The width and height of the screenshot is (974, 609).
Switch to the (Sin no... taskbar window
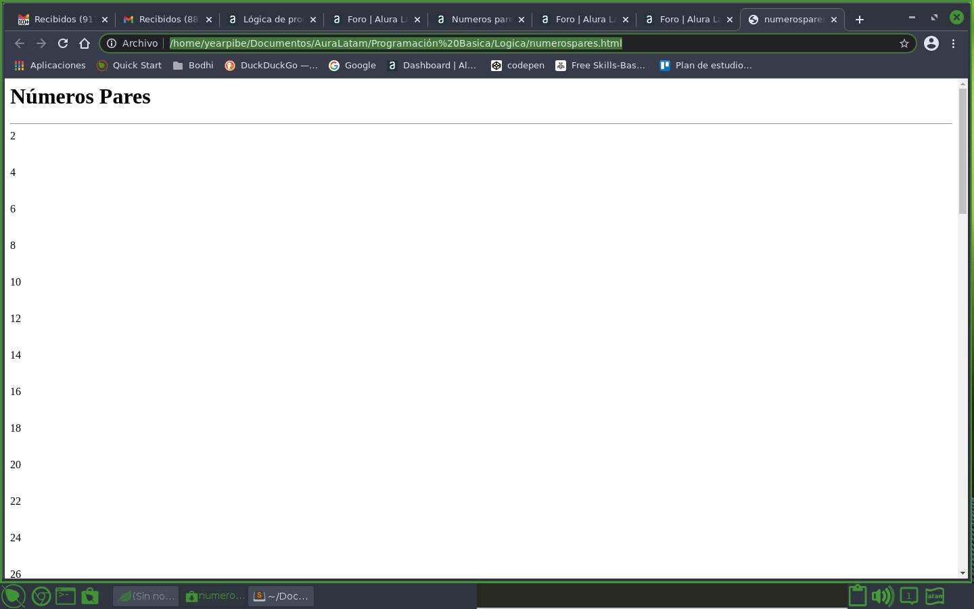click(x=145, y=596)
